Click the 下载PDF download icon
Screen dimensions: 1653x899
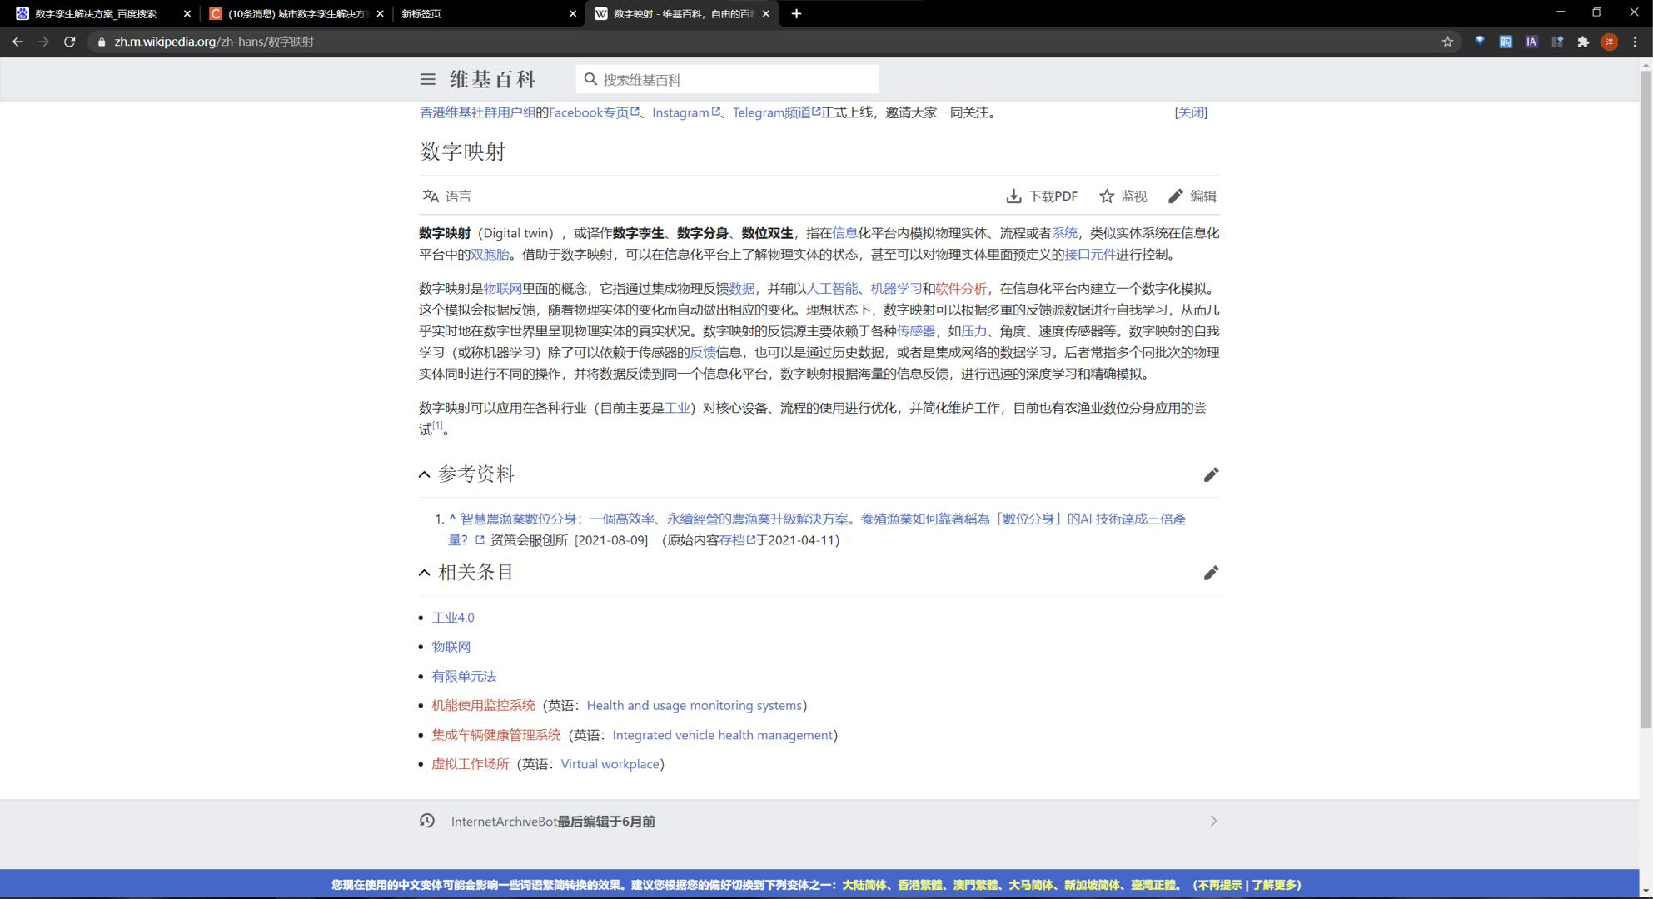click(1013, 196)
